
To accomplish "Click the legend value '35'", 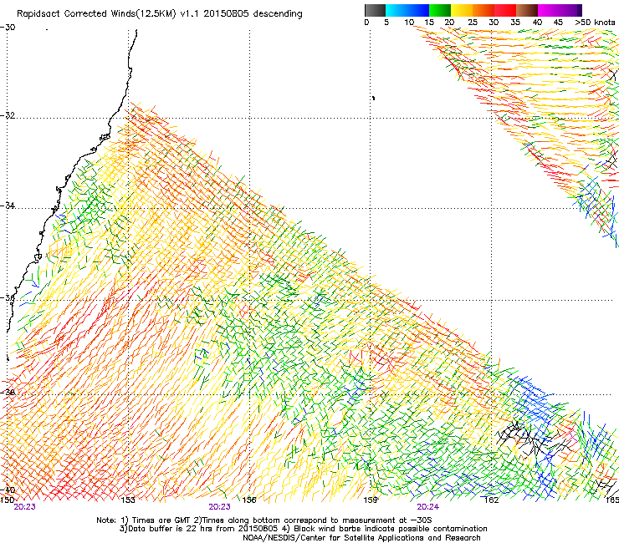I will click(515, 23).
